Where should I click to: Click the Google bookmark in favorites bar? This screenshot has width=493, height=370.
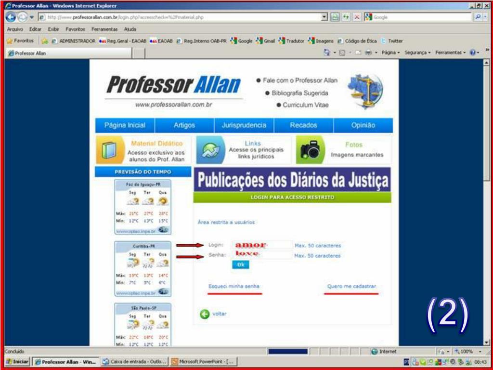[x=242, y=41]
